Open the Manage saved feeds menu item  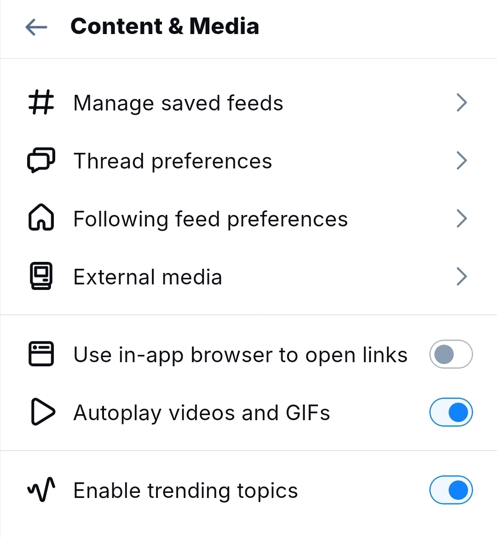coord(178,103)
